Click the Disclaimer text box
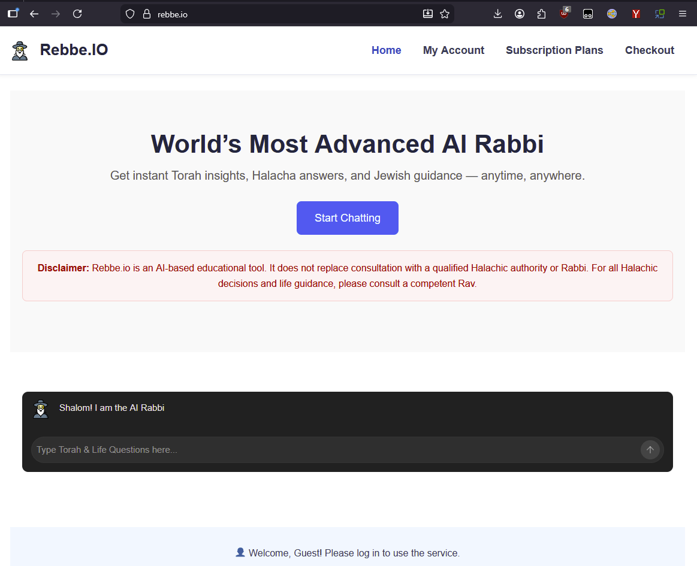 (x=347, y=276)
